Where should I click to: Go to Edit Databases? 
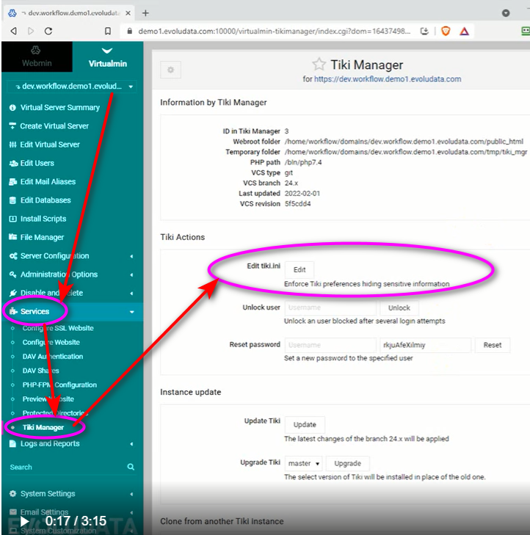point(46,200)
